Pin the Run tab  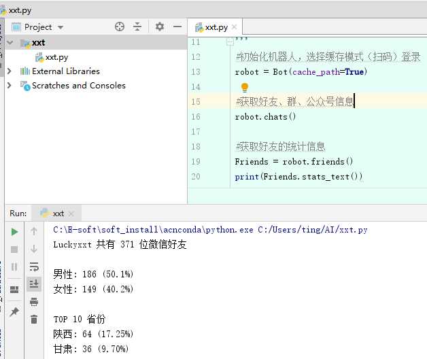point(14,311)
